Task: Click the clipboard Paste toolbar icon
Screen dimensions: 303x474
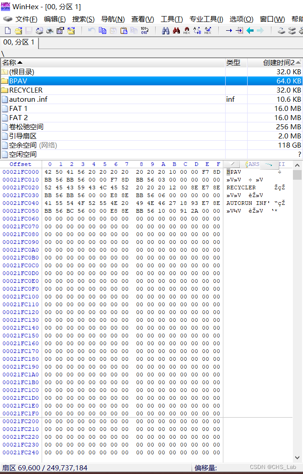Action: tap(124, 31)
